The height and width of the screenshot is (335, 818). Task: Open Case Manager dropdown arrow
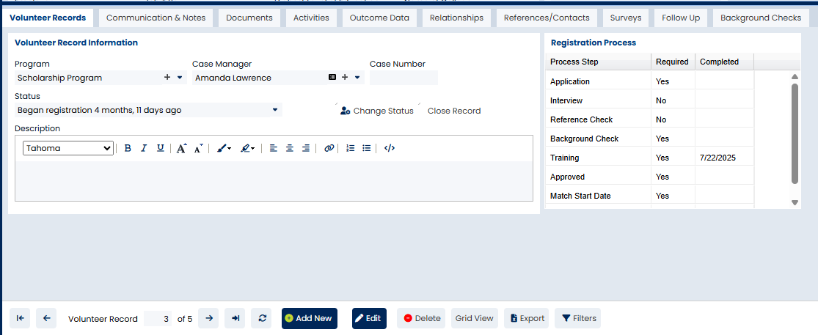(357, 78)
